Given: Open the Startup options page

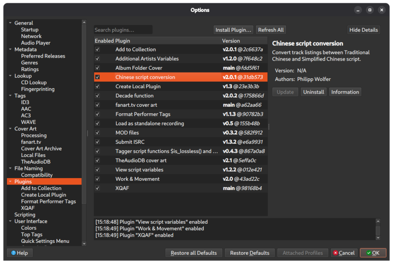Looking at the screenshot, I should click(30, 30).
